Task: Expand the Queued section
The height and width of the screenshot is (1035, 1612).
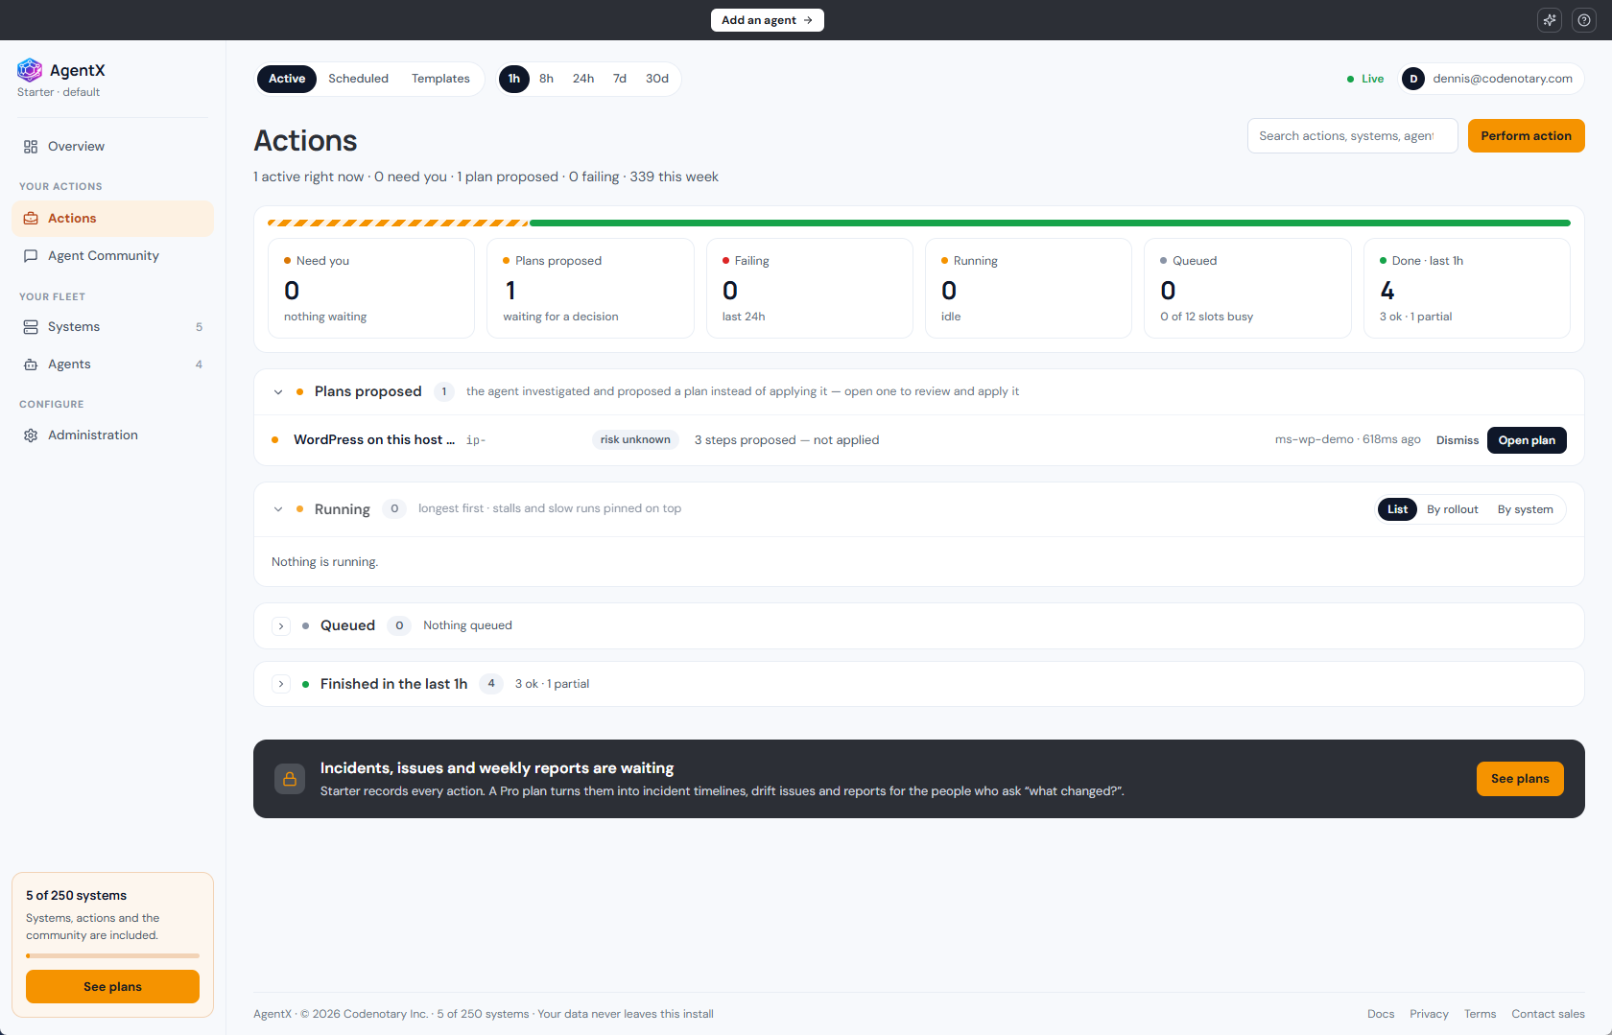Action: tap(281, 626)
